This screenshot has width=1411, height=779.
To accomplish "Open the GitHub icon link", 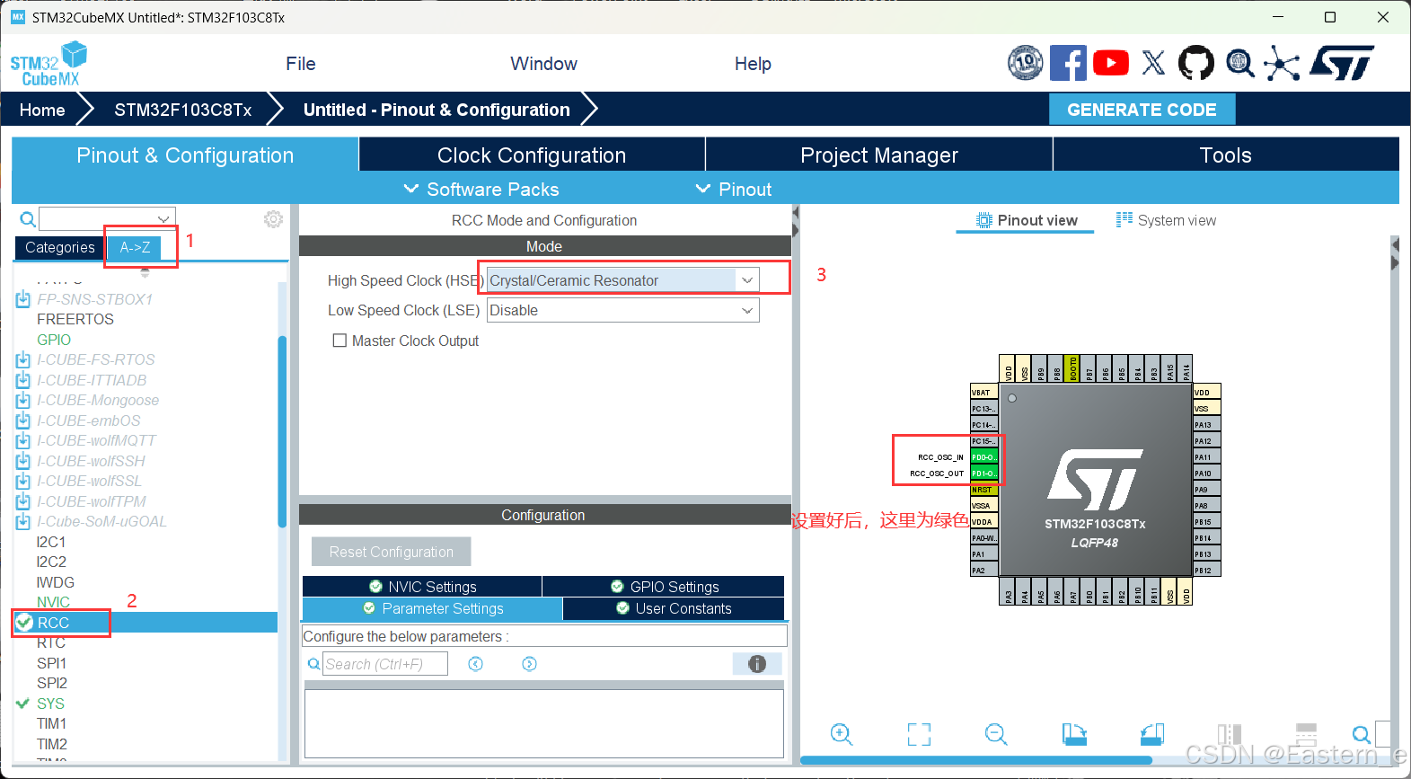I will [x=1196, y=63].
